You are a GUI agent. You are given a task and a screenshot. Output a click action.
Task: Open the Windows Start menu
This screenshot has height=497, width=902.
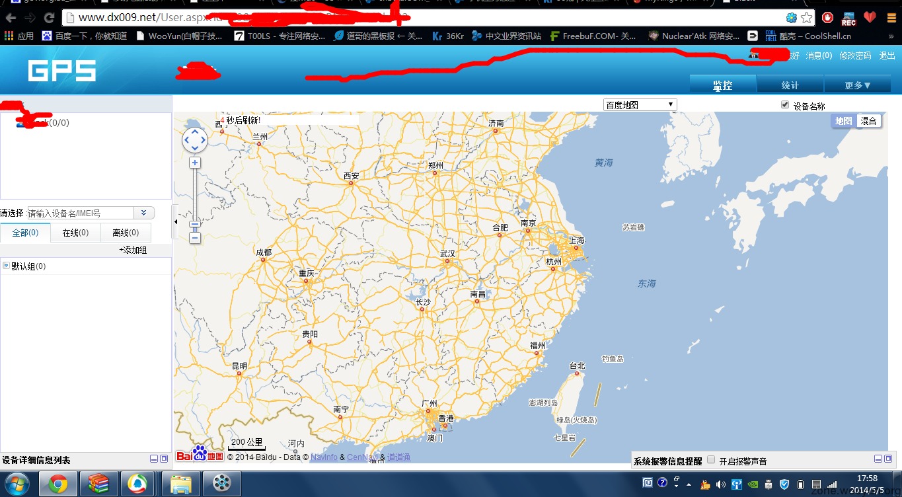(x=16, y=484)
